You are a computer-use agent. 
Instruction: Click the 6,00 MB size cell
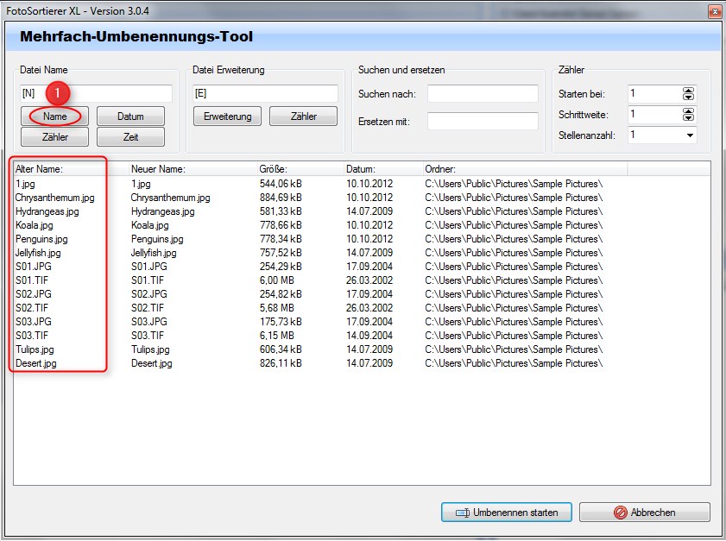(277, 280)
